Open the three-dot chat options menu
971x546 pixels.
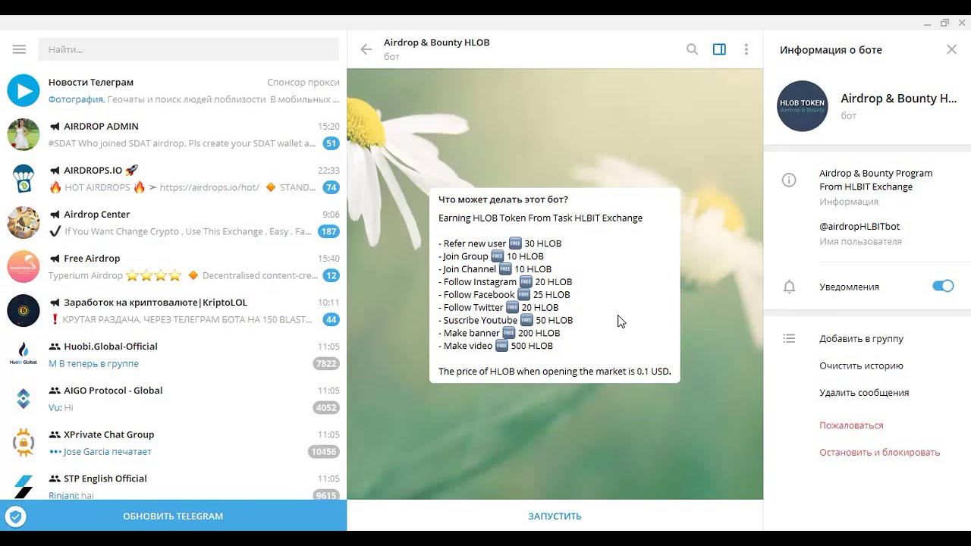[746, 49]
